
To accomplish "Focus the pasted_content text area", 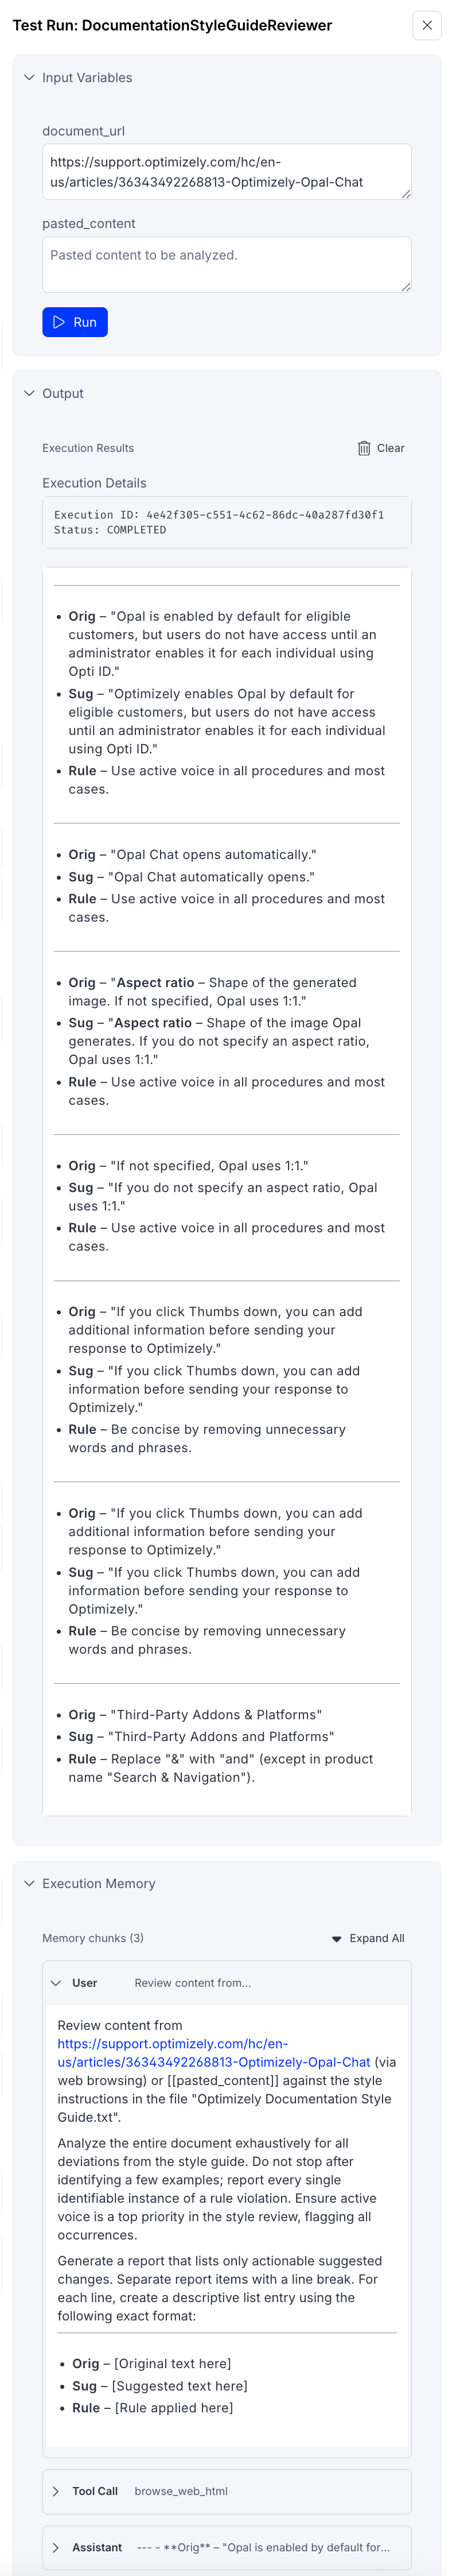I will click(x=226, y=265).
